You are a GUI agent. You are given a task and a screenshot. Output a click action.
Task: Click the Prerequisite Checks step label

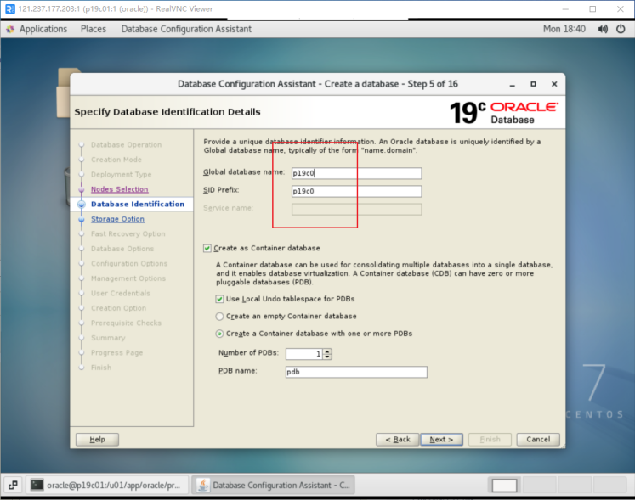coord(126,323)
